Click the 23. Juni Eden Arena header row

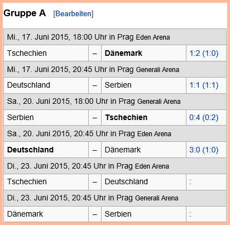click(x=115, y=166)
